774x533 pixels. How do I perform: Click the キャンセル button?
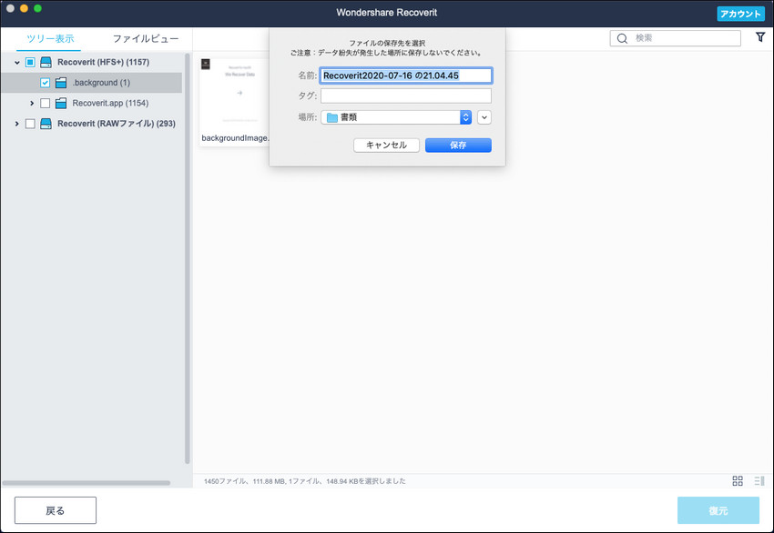pyautogui.click(x=386, y=145)
